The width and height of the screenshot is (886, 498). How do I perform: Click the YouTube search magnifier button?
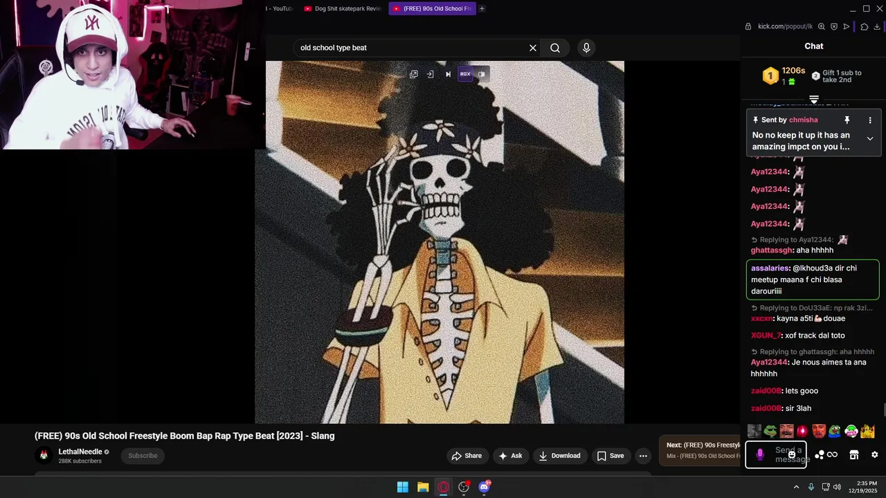coord(555,48)
